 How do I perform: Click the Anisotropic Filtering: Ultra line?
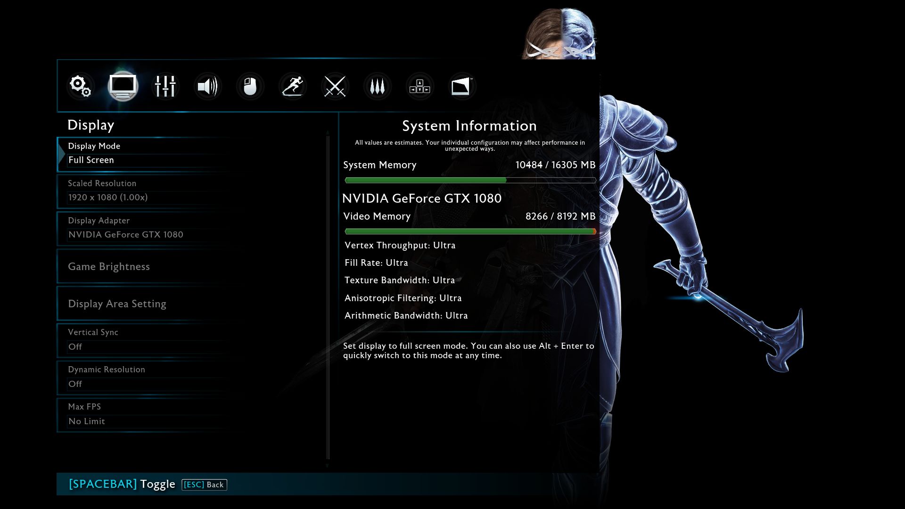tap(403, 298)
